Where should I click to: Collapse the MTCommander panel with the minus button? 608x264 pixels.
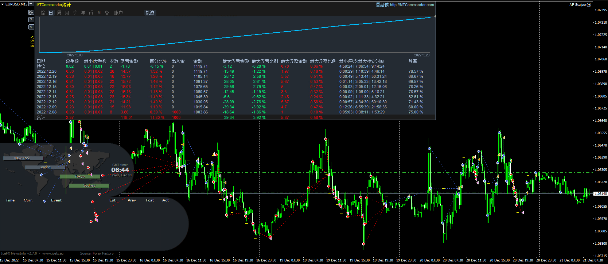click(31, 4)
